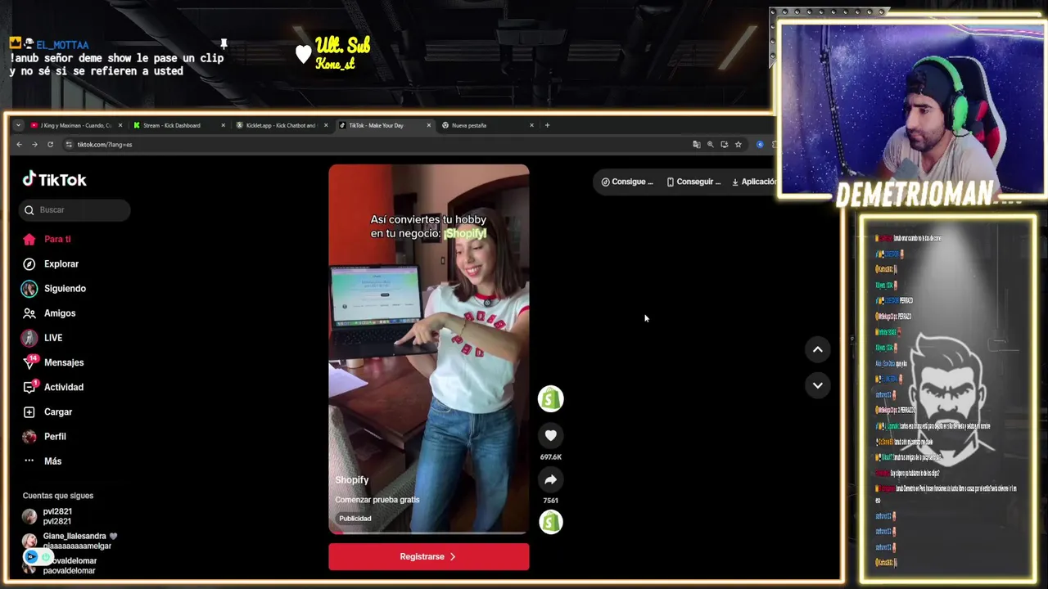
Task: Click the Cuentas que sigues heading
Action: coord(58,496)
